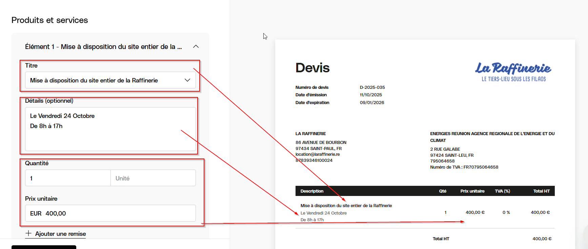Viewport: 588px width, 249px height.
Task: Collapse the Élément 1 section chevron
Action: point(196,47)
